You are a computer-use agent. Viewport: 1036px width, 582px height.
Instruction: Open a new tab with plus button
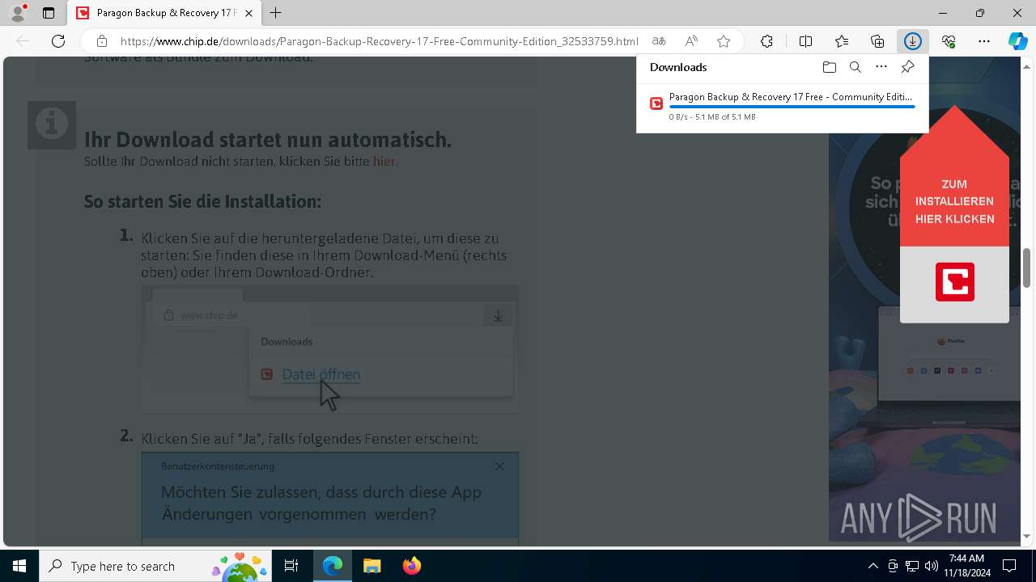coord(276,13)
